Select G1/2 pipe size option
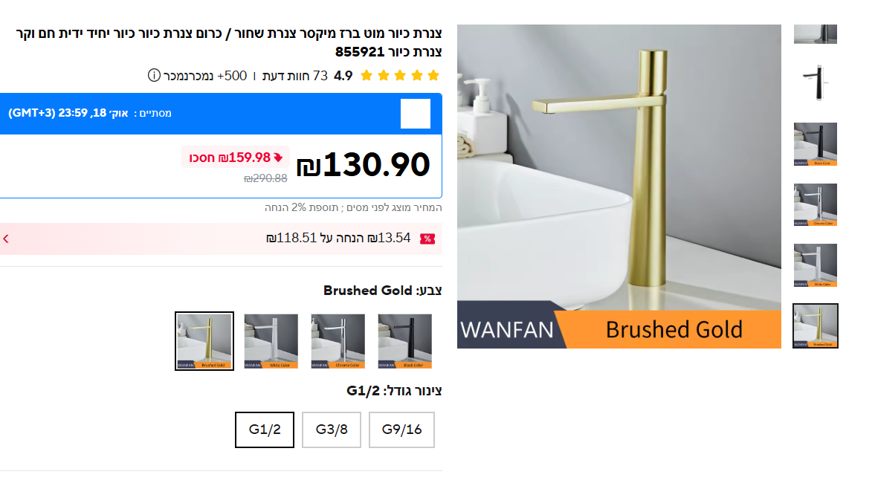 point(265,430)
